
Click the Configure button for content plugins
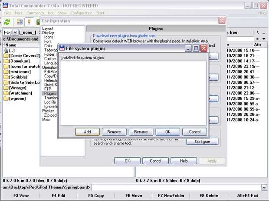pos(203,141)
